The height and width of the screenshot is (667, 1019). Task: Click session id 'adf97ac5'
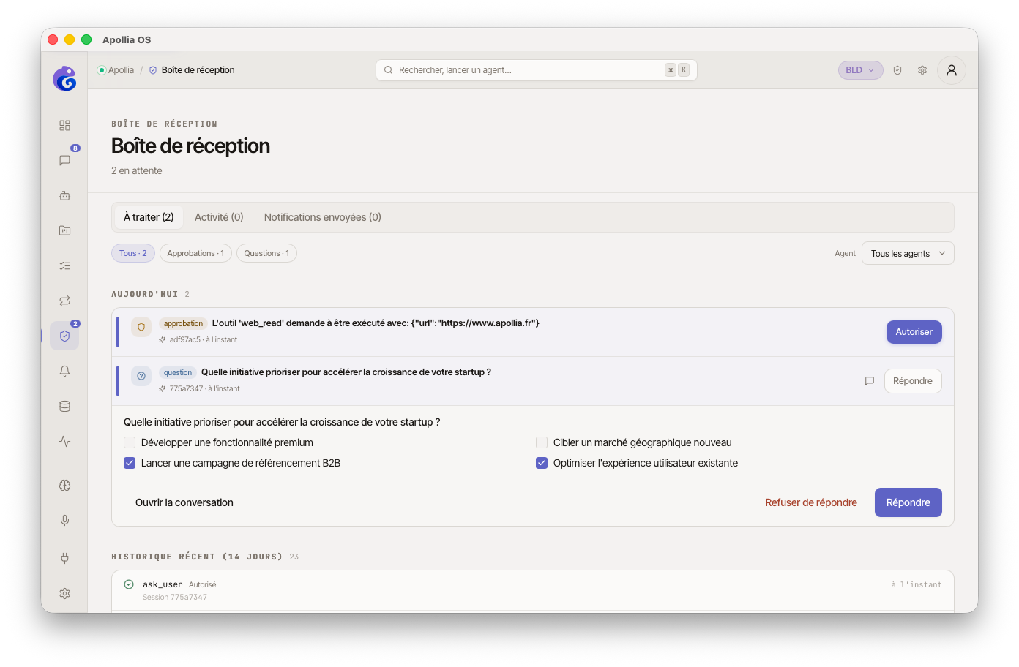[185, 340]
